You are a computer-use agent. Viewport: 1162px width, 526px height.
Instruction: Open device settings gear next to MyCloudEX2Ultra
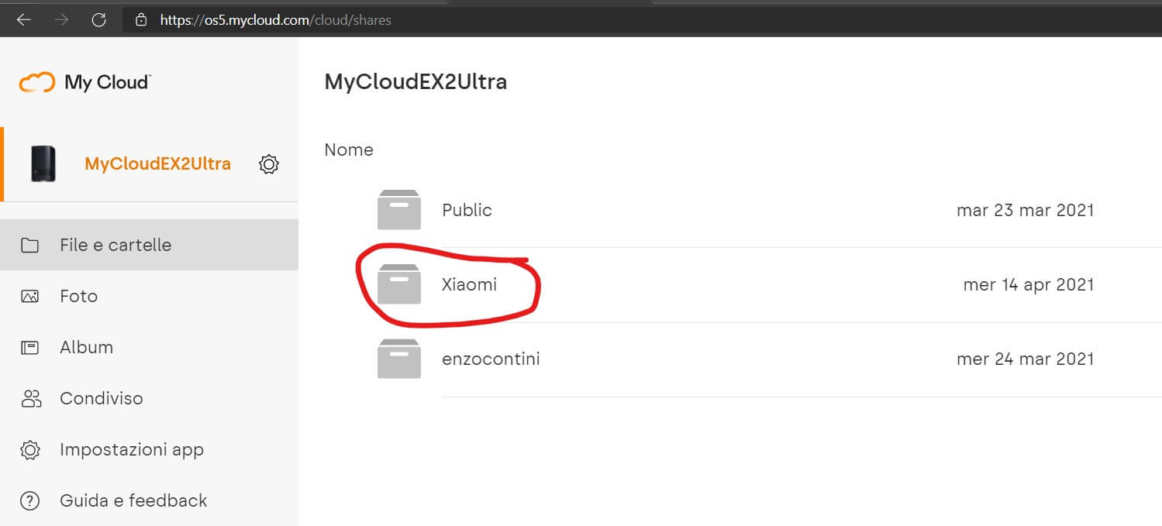tap(269, 164)
